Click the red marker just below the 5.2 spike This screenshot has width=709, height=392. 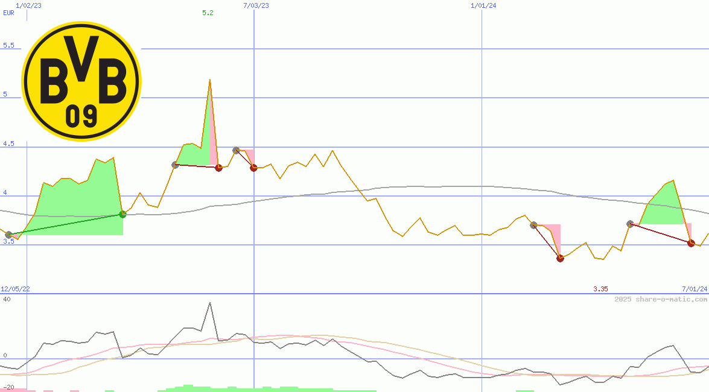(x=218, y=168)
